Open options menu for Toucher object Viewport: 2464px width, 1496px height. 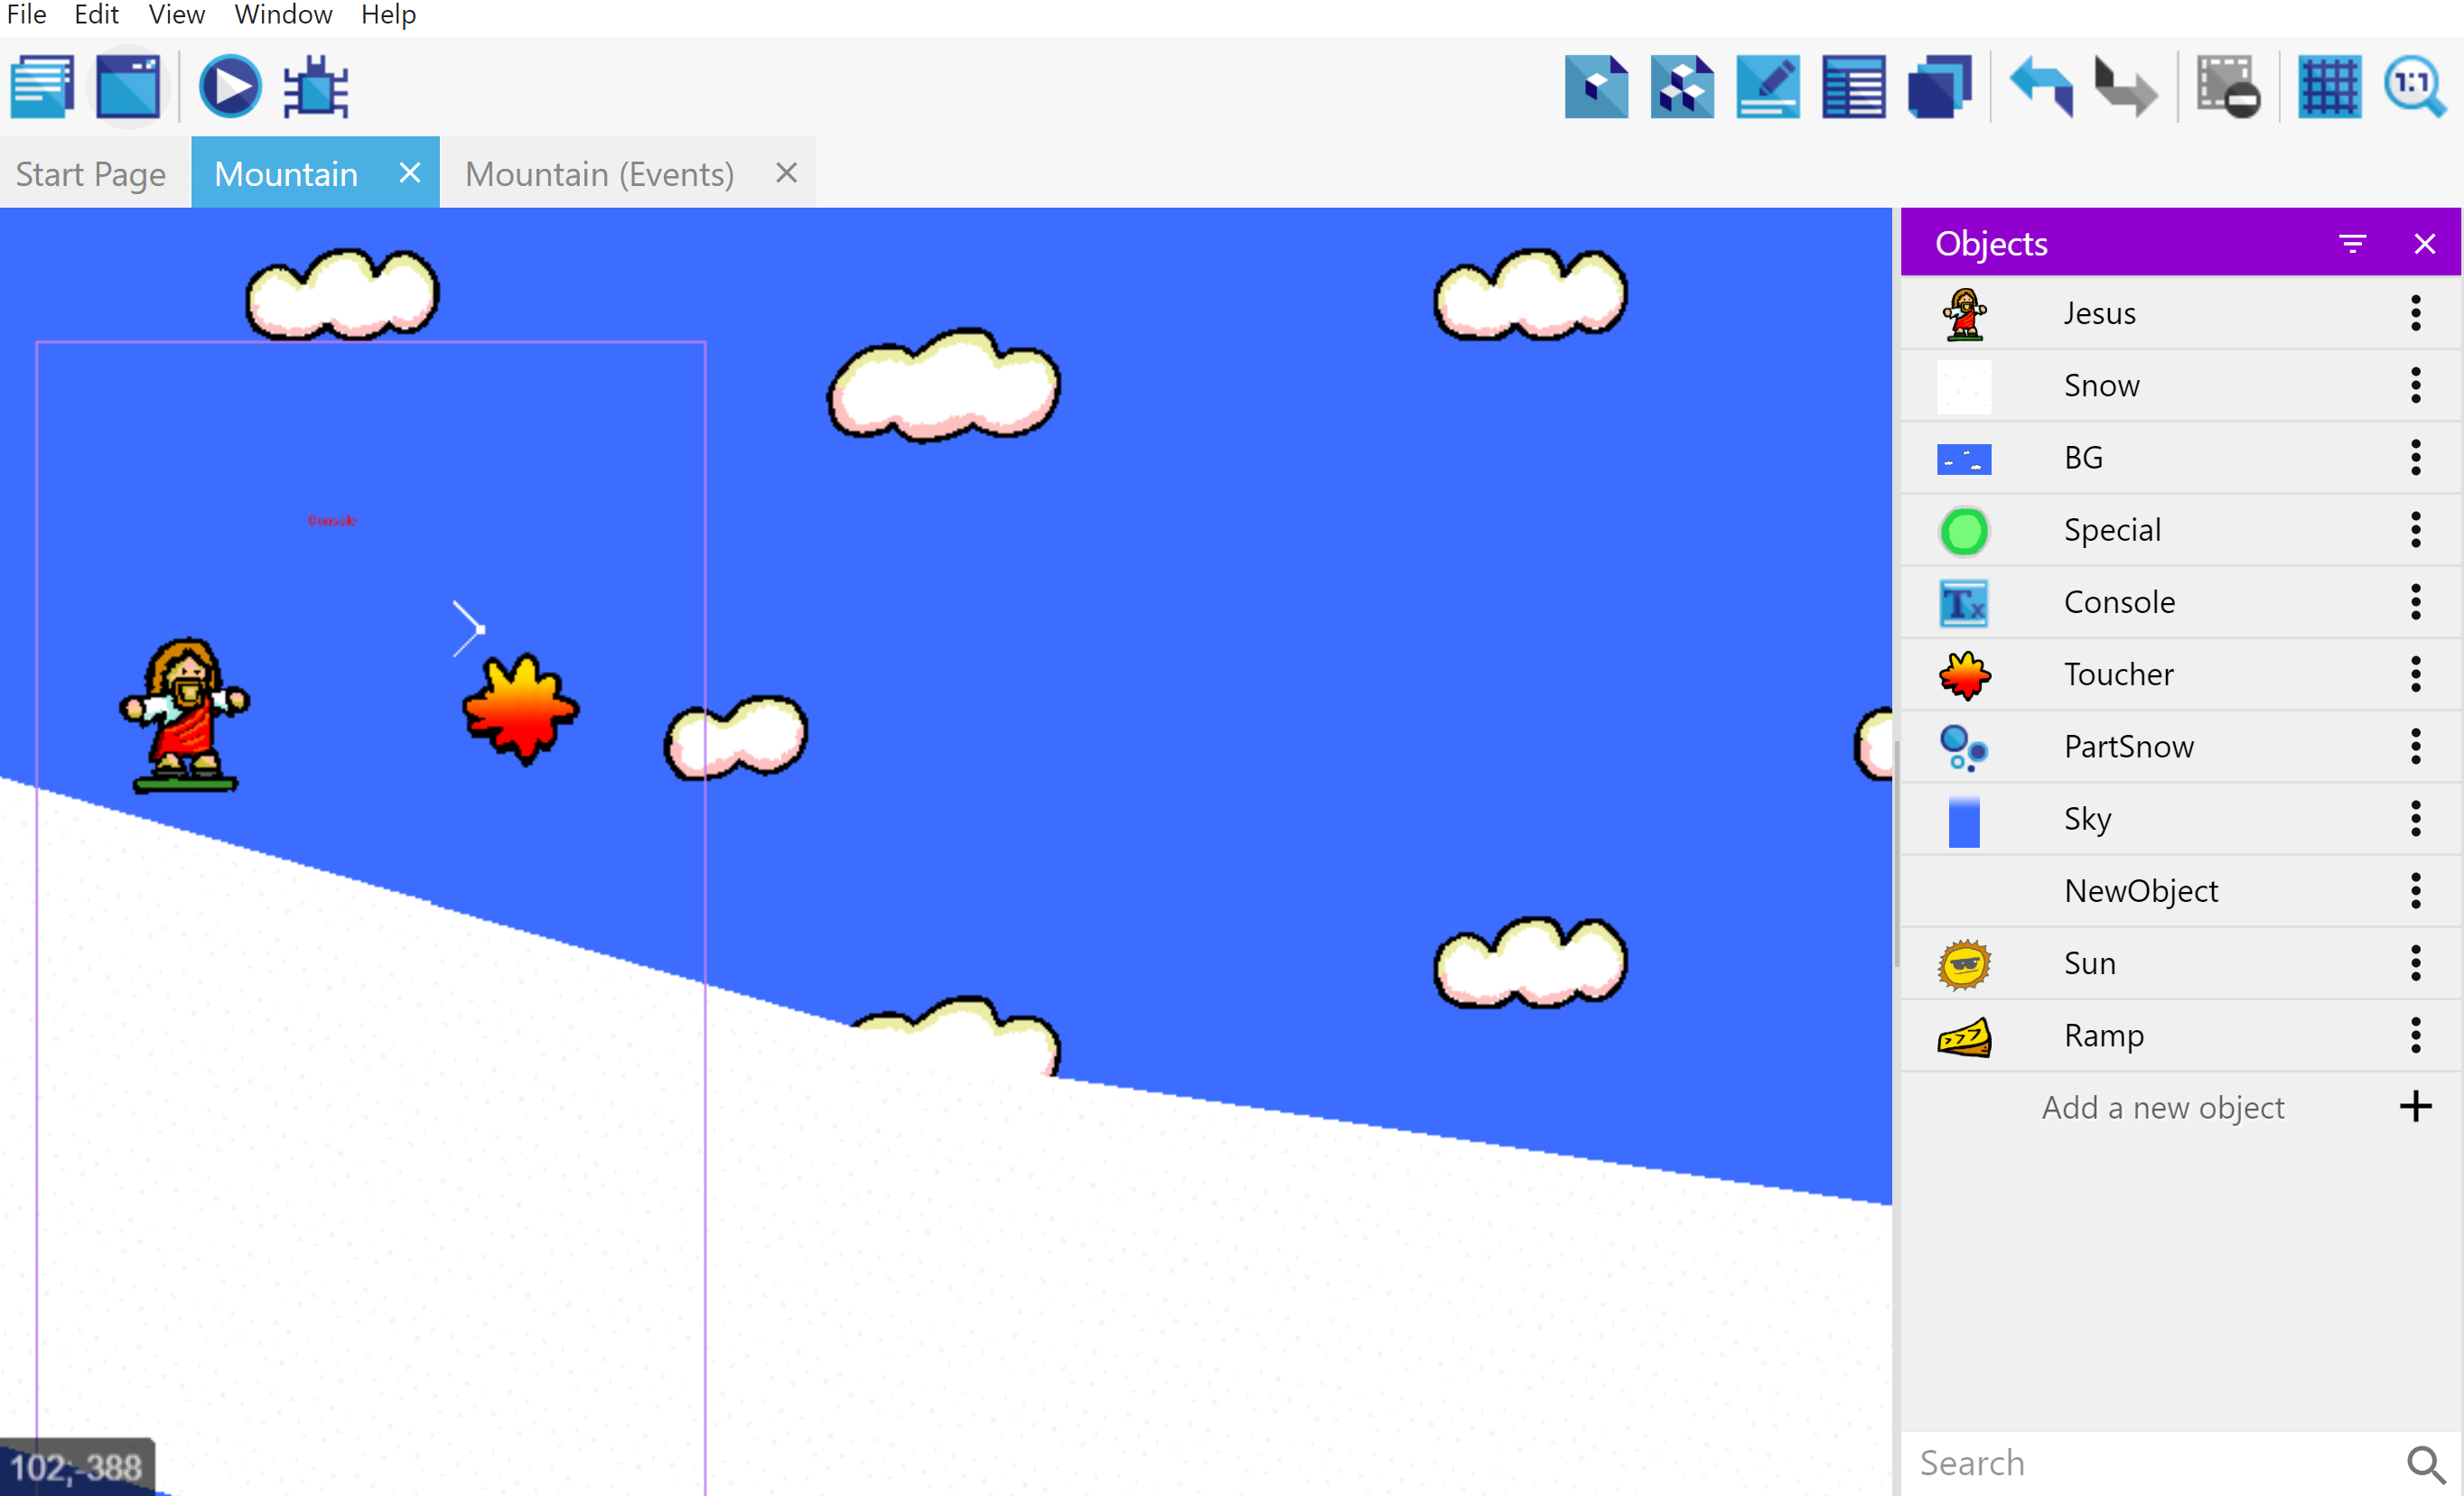(2416, 674)
